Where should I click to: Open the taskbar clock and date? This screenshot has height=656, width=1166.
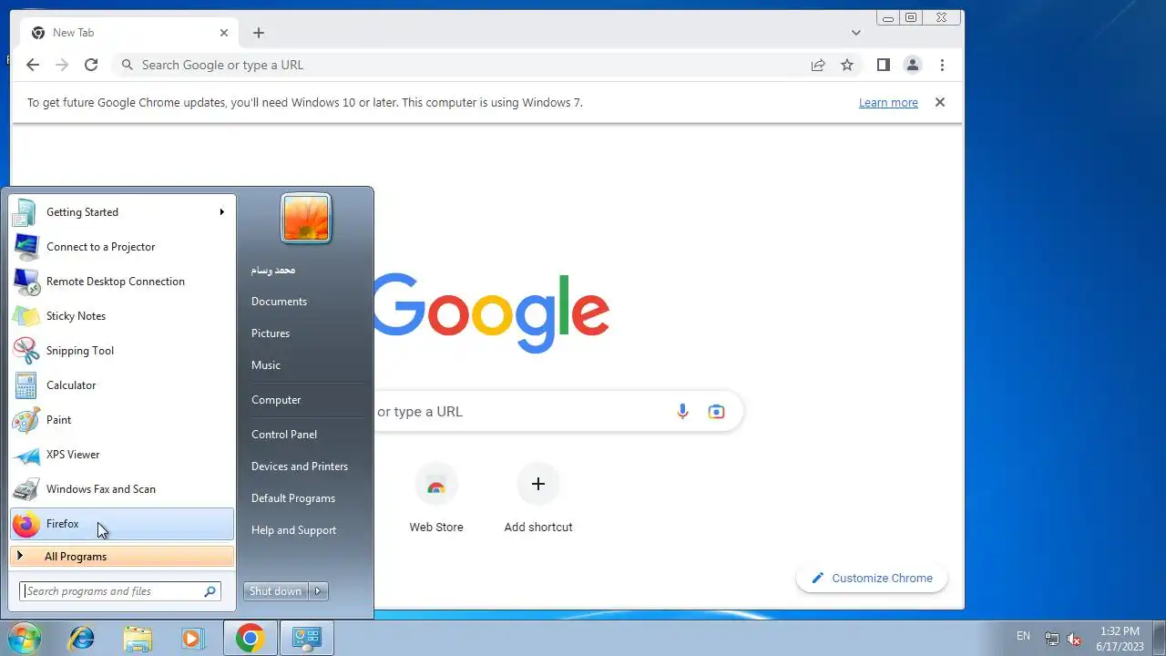(x=1120, y=639)
